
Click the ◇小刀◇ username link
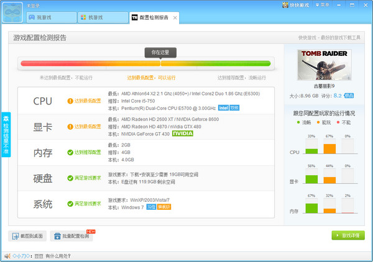(x=21, y=256)
